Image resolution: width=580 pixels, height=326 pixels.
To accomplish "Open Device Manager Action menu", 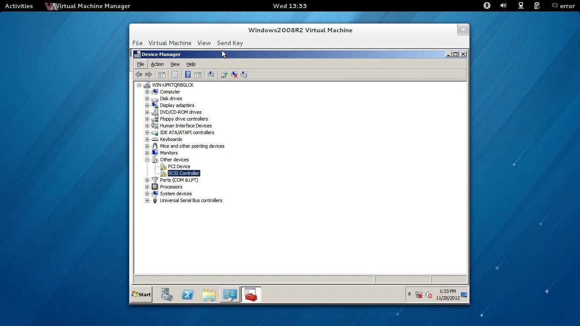I will (x=157, y=64).
